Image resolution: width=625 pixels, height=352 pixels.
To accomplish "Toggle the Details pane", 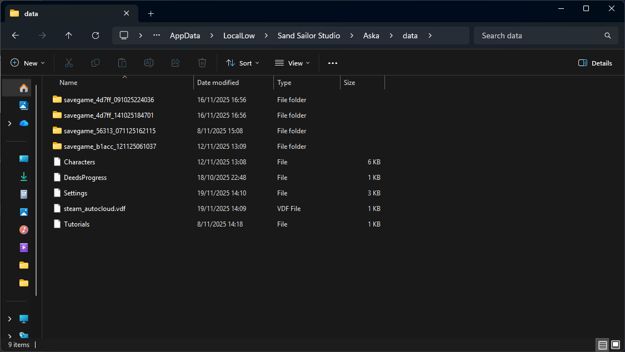I will 595,63.
